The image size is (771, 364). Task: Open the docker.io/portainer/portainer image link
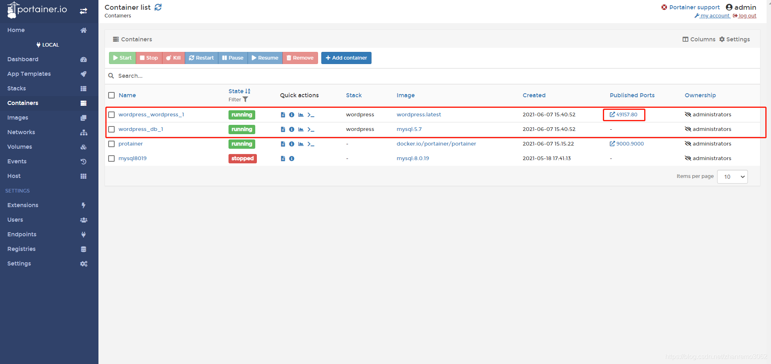(x=436, y=144)
